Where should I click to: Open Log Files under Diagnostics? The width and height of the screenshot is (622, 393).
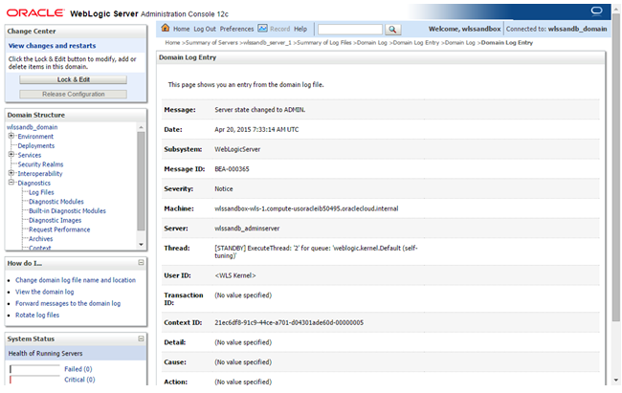pyautogui.click(x=41, y=192)
